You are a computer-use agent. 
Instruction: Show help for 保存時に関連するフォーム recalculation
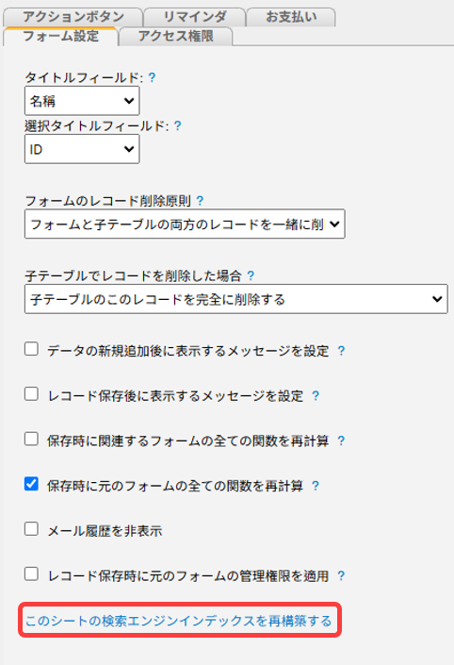(x=341, y=441)
